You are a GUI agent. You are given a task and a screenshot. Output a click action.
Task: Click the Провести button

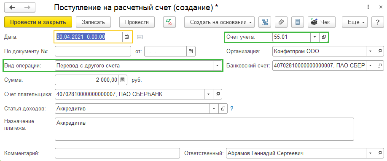tap(137, 22)
